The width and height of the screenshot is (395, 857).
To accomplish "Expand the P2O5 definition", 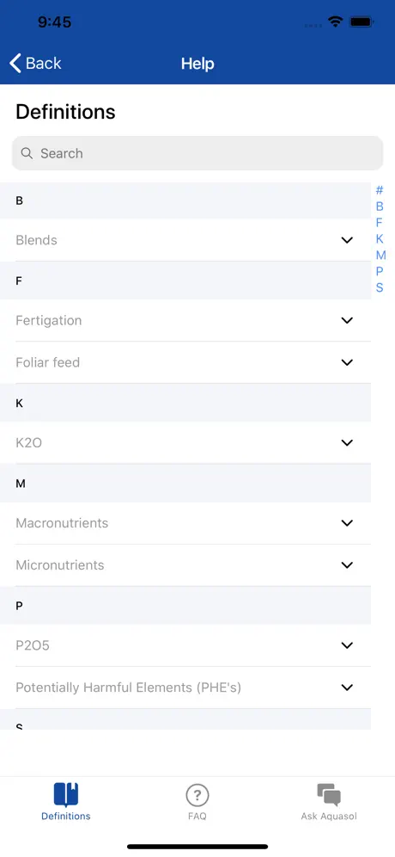I will 185,645.
